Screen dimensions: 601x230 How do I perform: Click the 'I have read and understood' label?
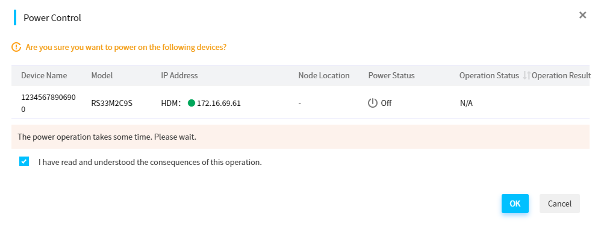pos(150,162)
